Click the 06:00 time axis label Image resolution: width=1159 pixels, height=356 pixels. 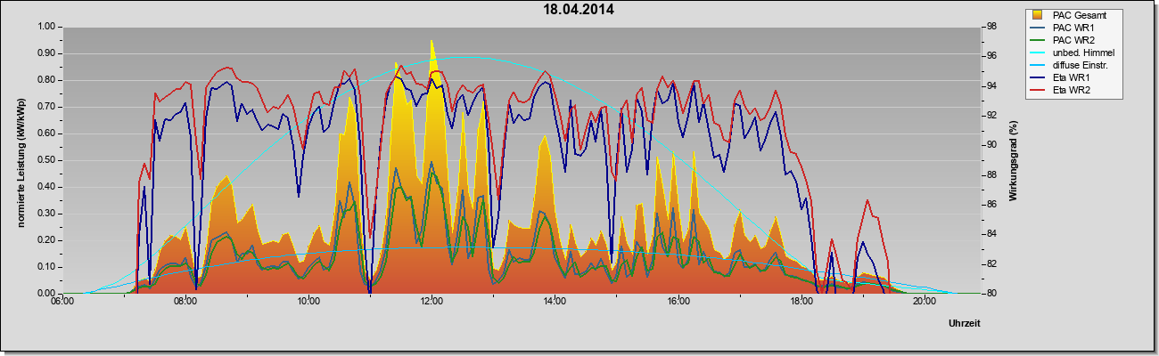click(x=62, y=303)
